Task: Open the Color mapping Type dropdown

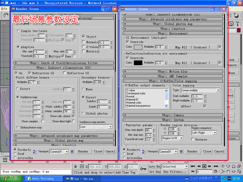Action: [218, 90]
